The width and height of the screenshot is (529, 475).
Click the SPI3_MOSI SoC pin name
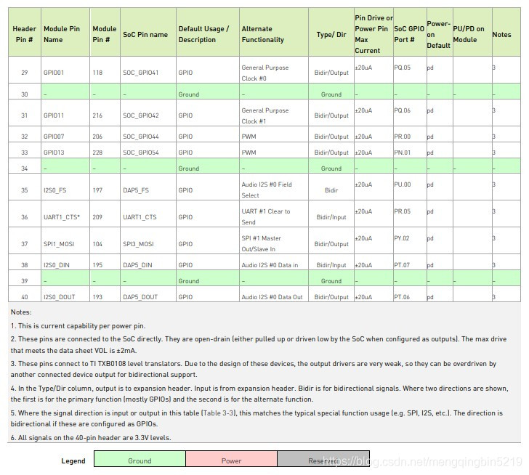point(138,244)
